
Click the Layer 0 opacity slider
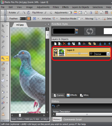click(x=77, y=54)
